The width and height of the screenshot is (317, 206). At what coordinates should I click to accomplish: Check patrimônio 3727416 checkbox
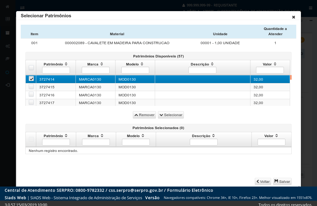[x=31, y=94]
